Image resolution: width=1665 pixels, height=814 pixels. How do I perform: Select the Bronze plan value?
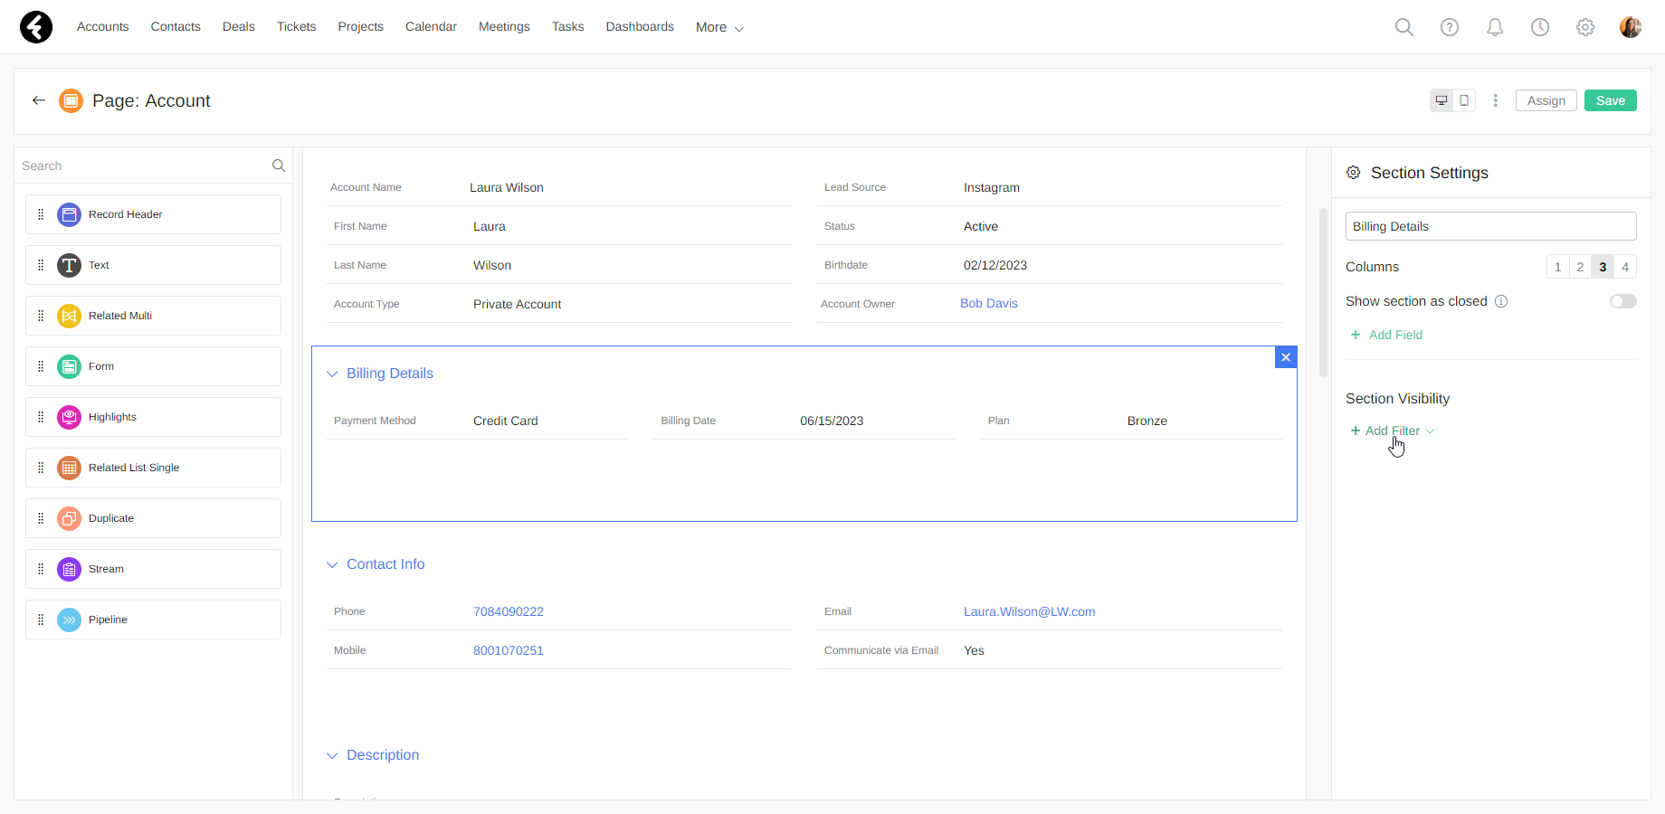(x=1147, y=421)
